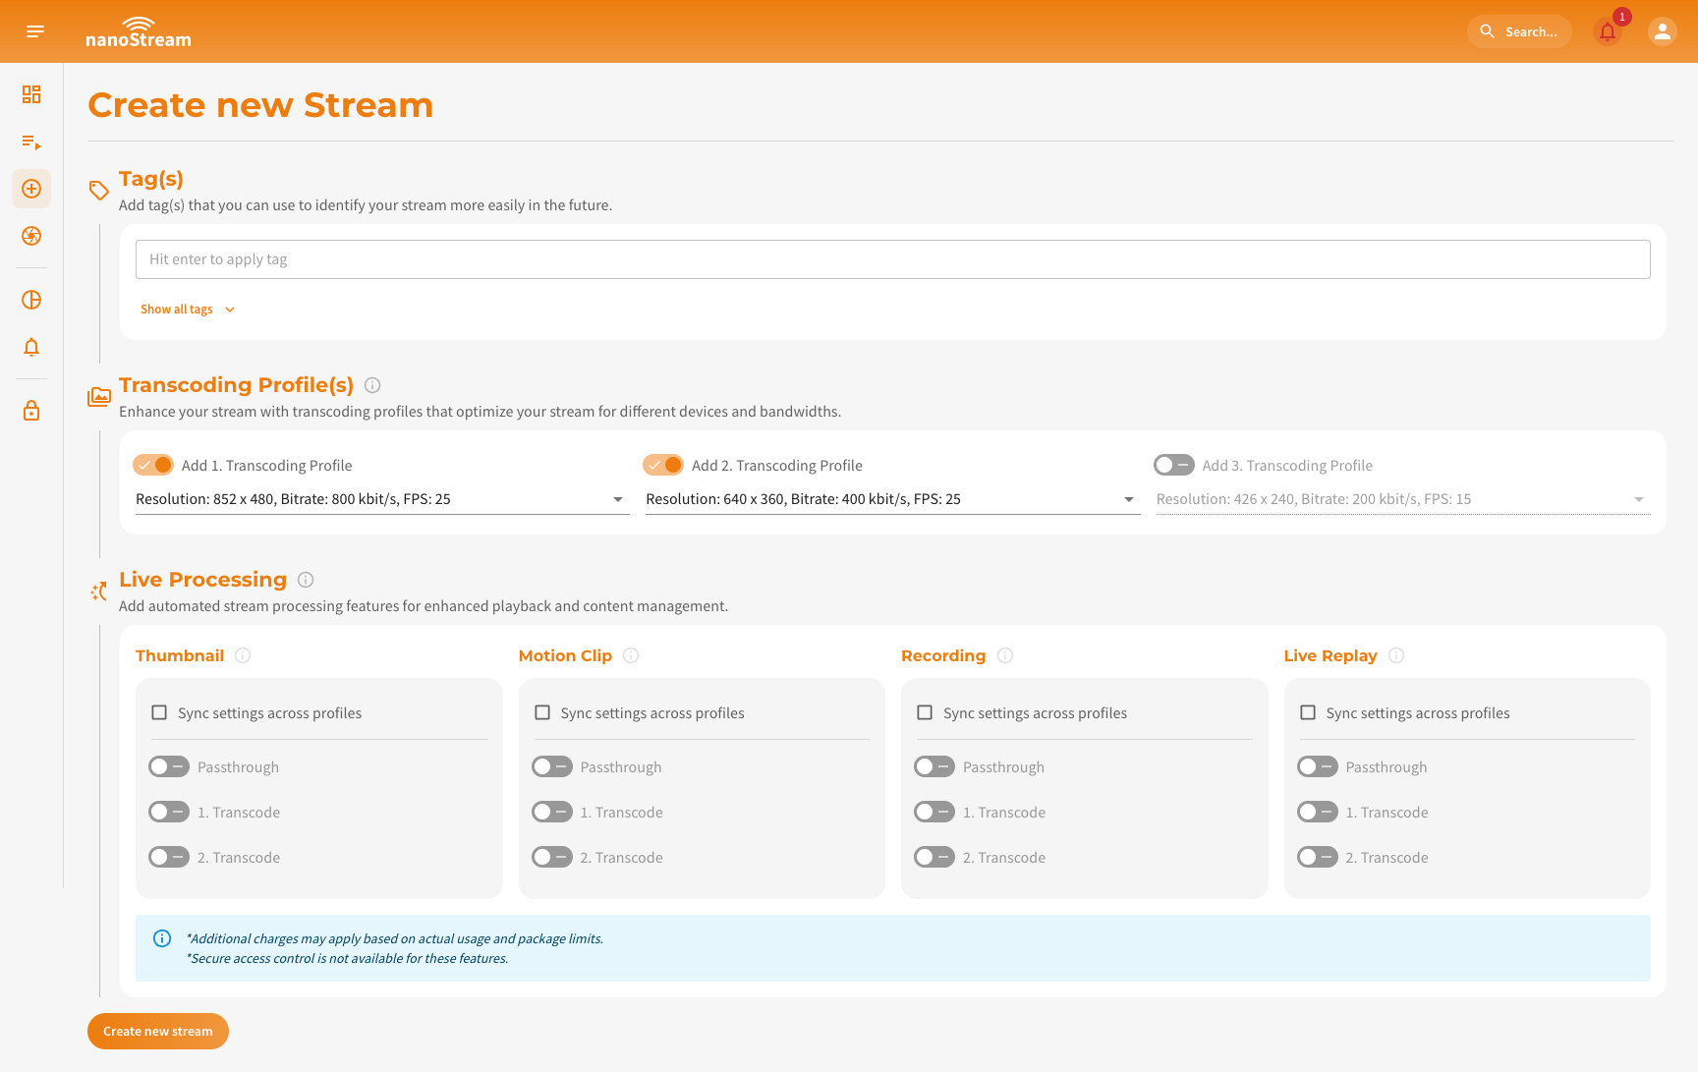
Task: Click the Tag(s) section heading
Action: pyautogui.click(x=151, y=179)
